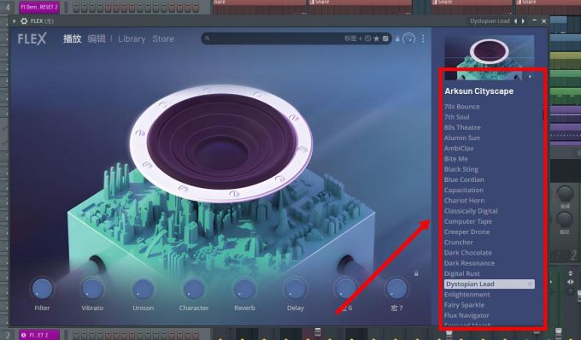Select next preset with right arrow
Screen dimensions: 581x340
coord(523,21)
